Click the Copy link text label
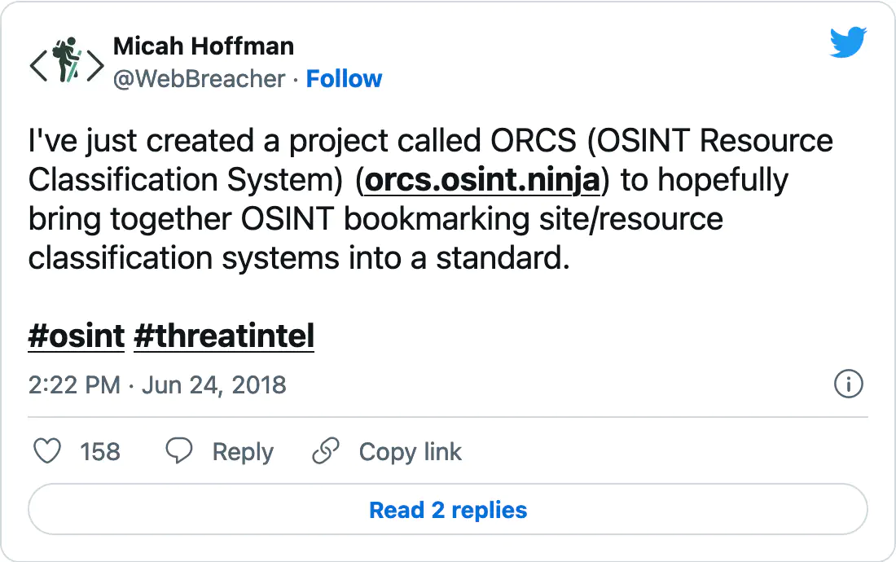Image resolution: width=896 pixels, height=562 pixels. tap(410, 452)
